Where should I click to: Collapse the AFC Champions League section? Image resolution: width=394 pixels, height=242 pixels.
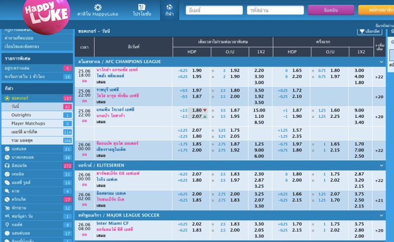point(381,62)
